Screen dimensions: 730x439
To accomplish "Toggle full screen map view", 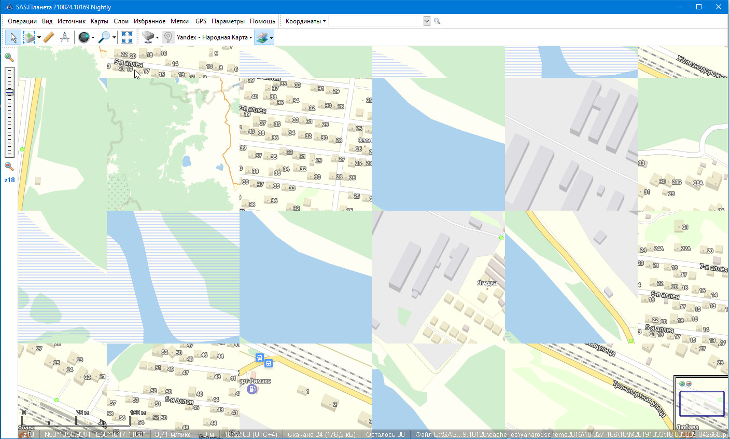I will pyautogui.click(x=127, y=37).
